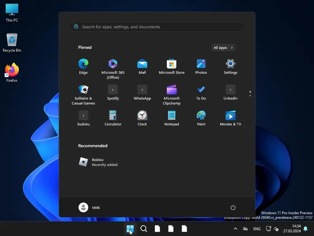Viewport: 314px width, 236px height.
Task: Open the Paint app
Action: pos(201,118)
